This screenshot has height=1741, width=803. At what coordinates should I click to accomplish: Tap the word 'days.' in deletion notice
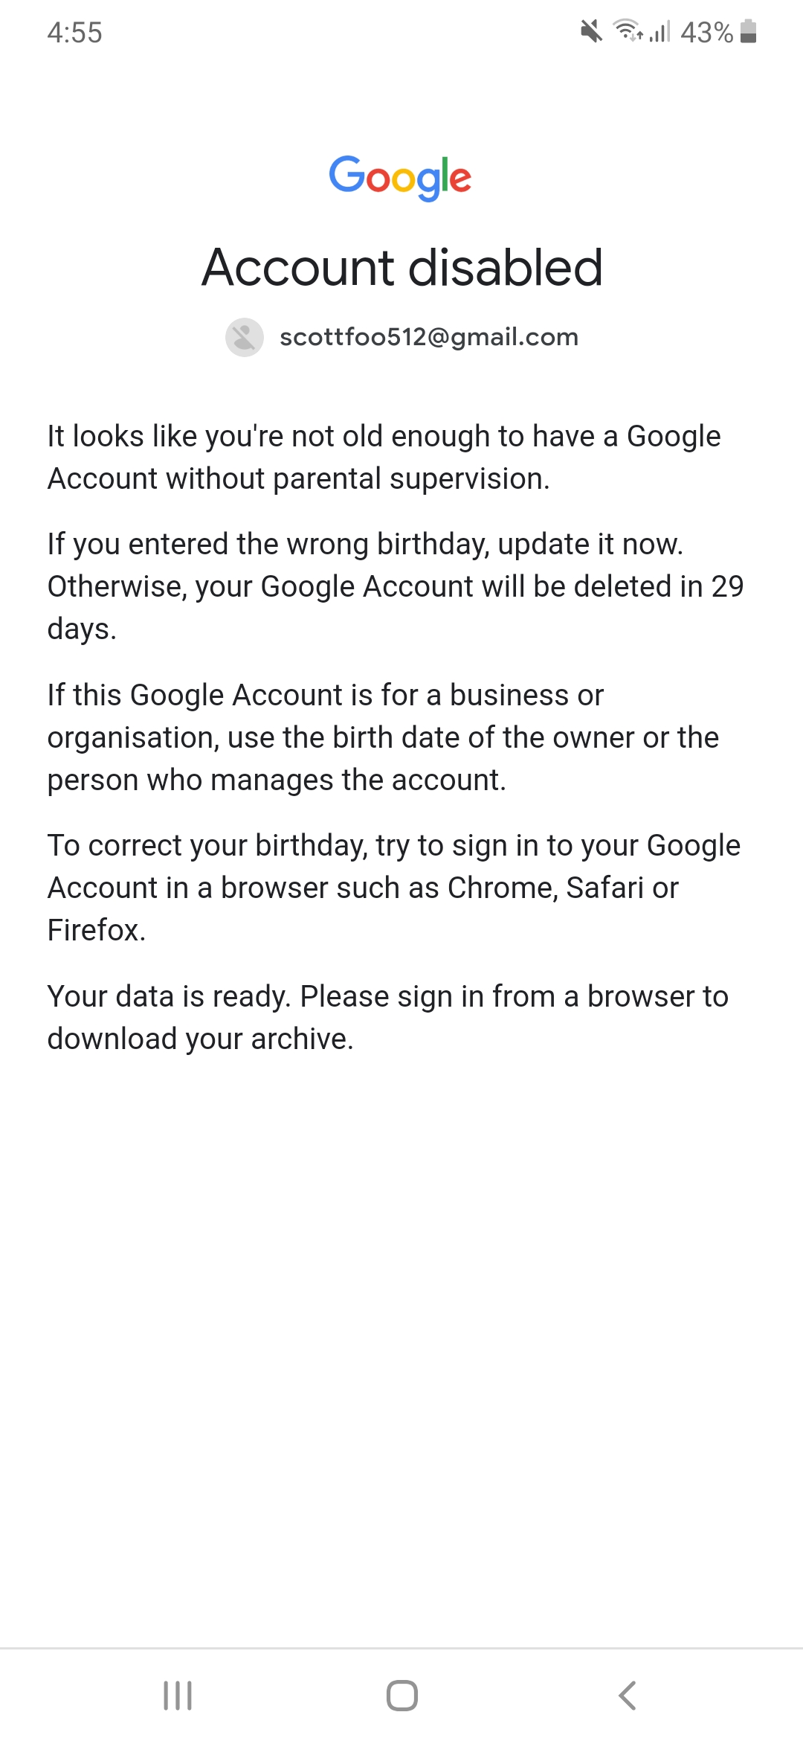[82, 629]
